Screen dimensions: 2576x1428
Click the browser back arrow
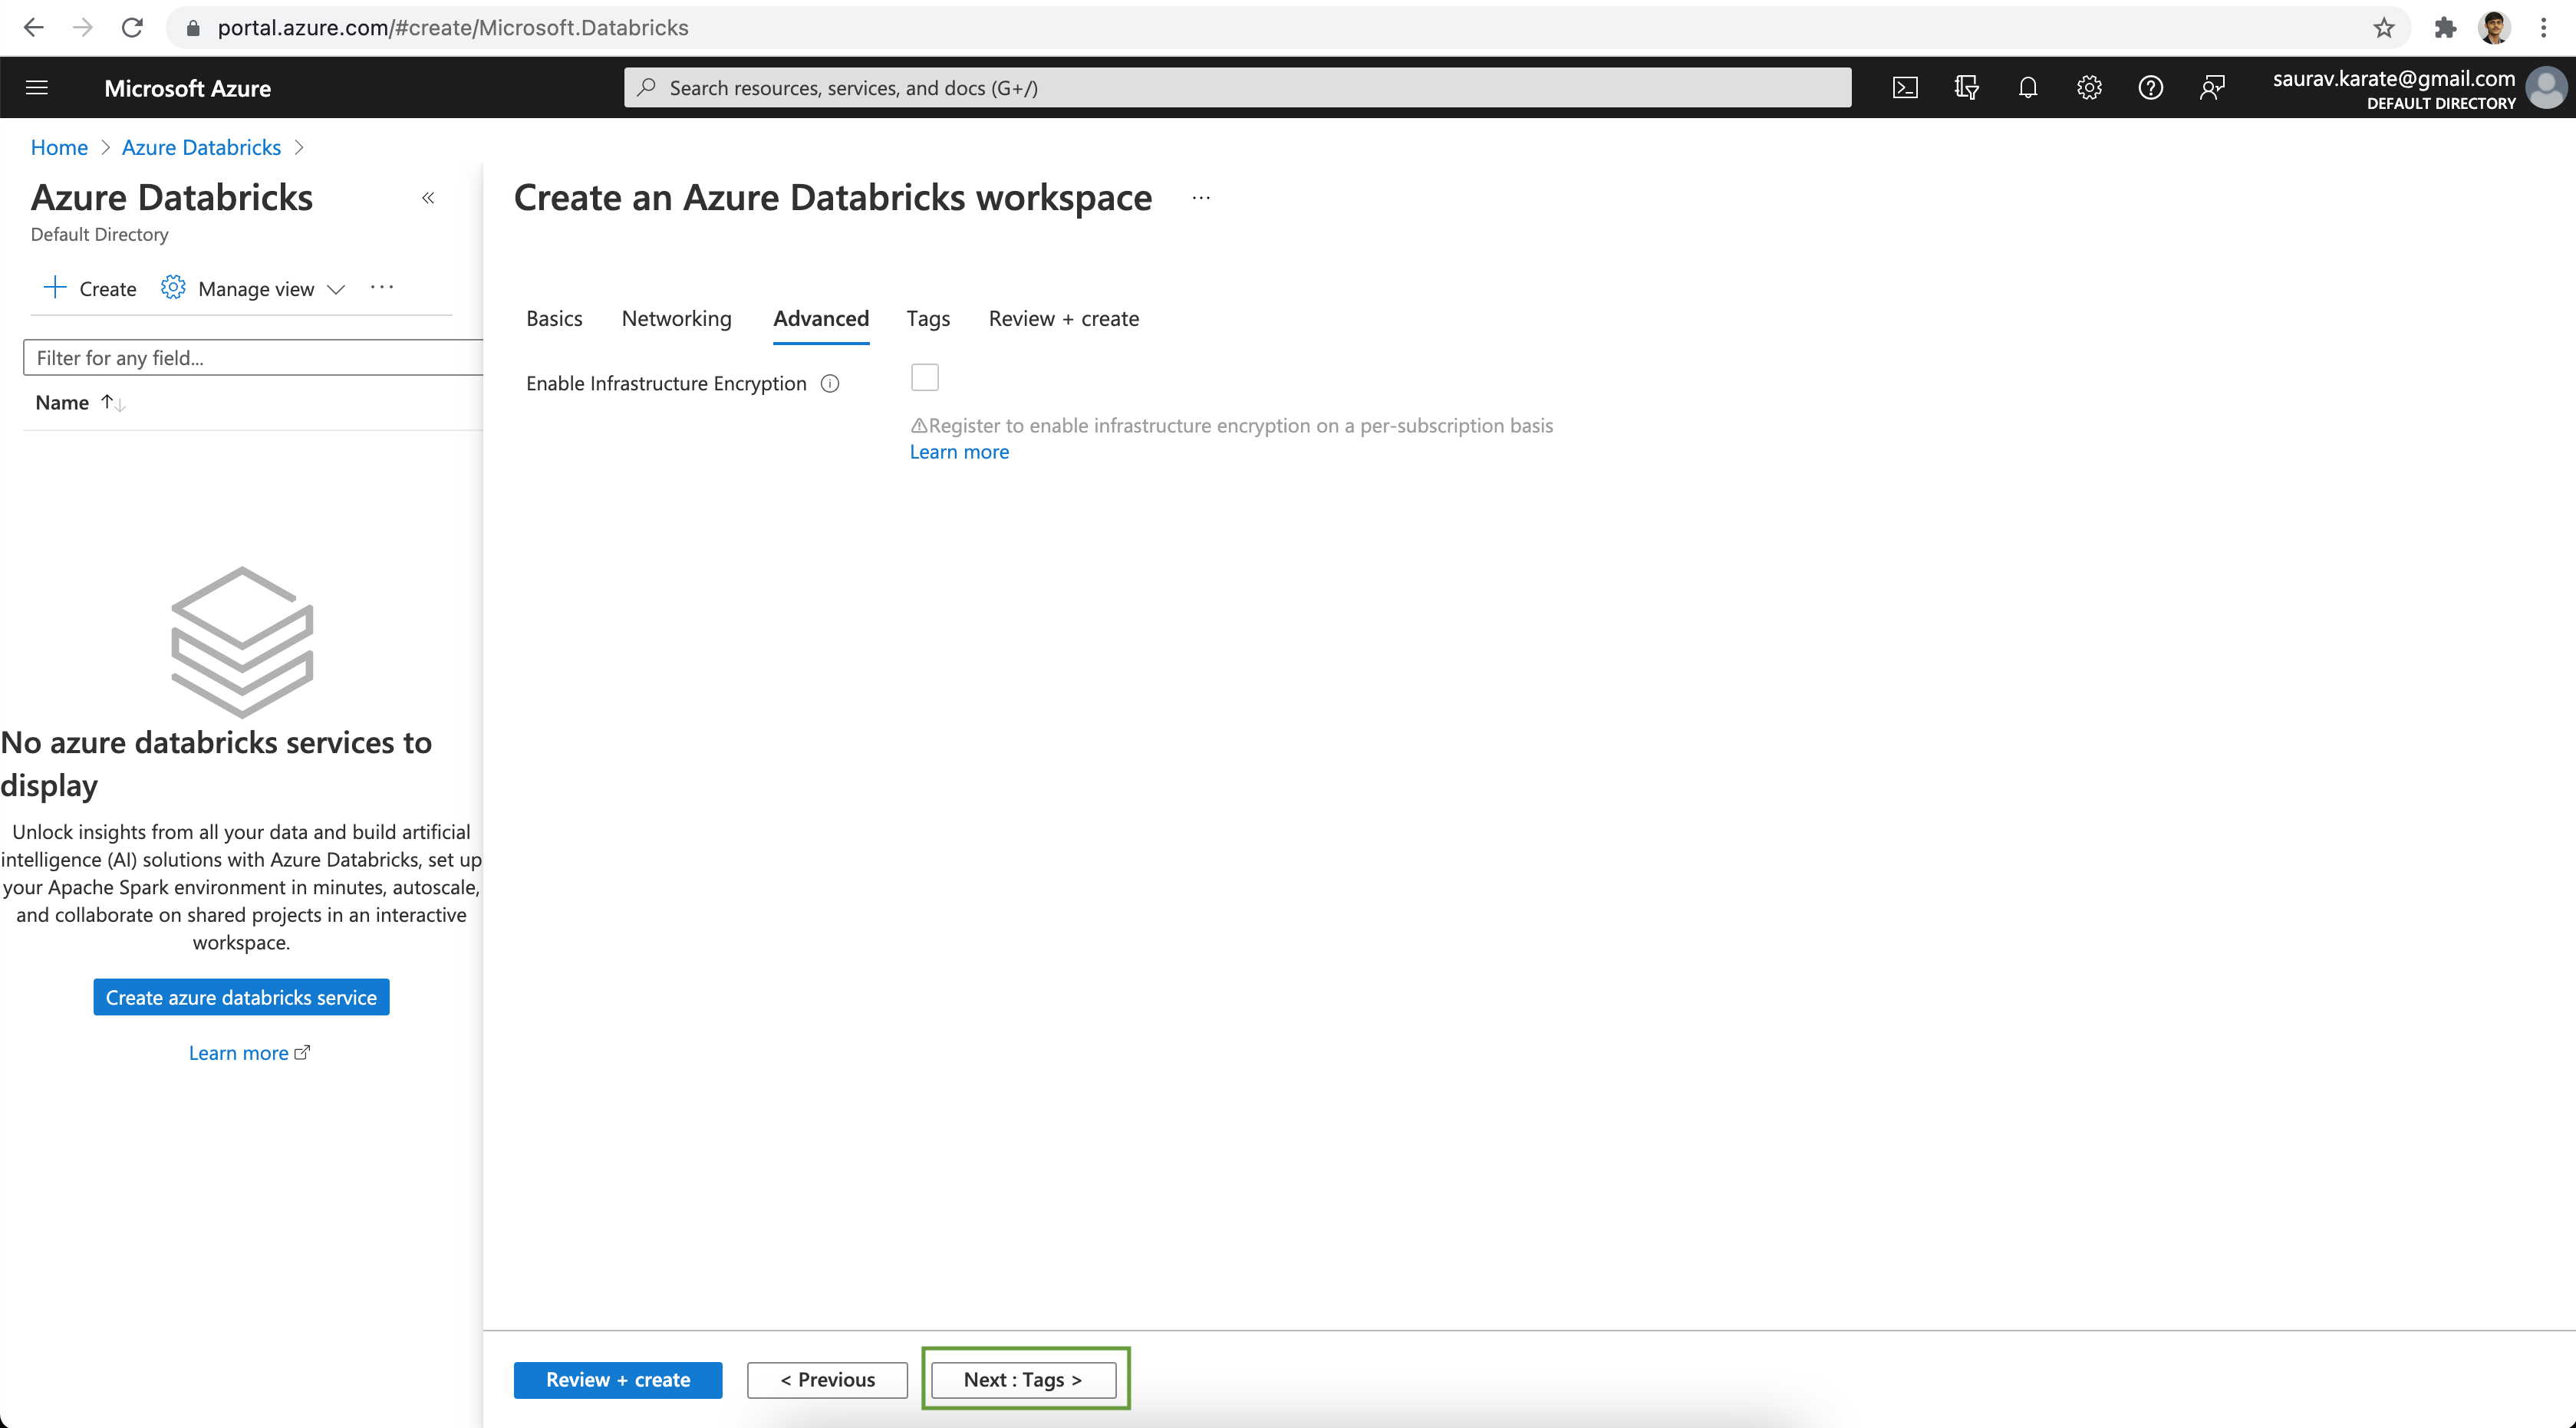(33, 28)
